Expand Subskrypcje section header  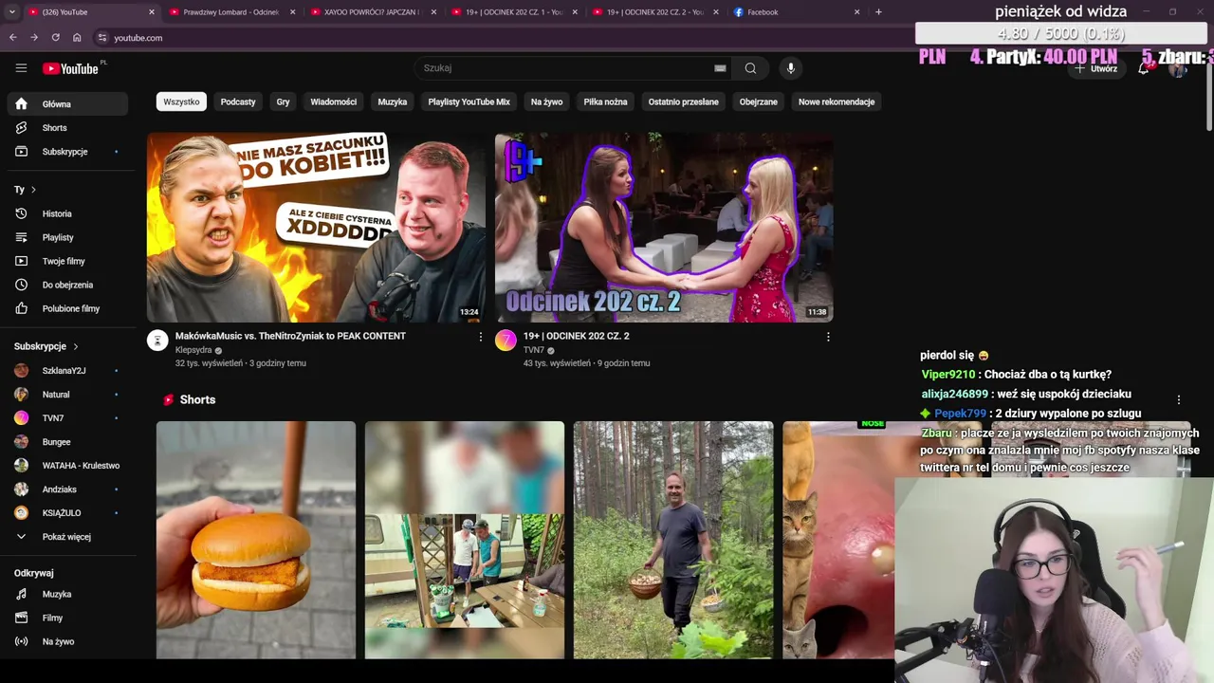coord(46,346)
